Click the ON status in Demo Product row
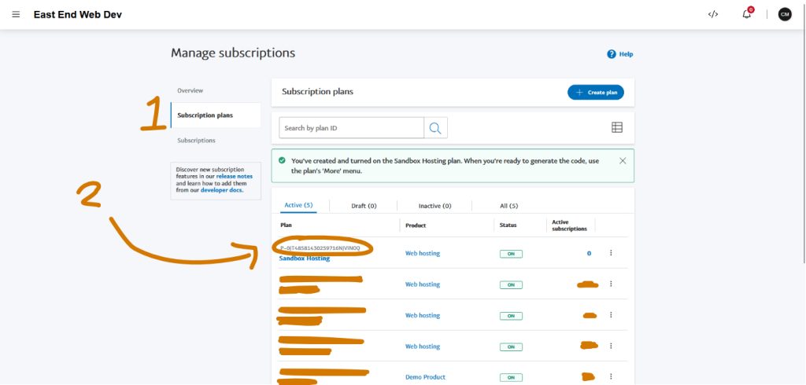Image resolution: width=806 pixels, height=385 pixels. click(x=511, y=377)
